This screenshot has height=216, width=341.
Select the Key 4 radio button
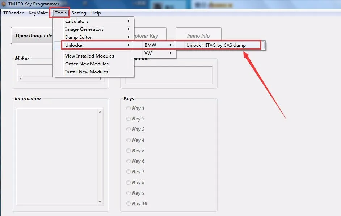pos(129,140)
